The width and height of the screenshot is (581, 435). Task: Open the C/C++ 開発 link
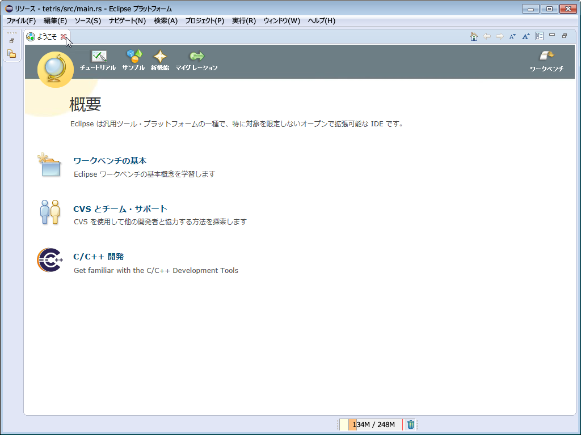pos(99,257)
